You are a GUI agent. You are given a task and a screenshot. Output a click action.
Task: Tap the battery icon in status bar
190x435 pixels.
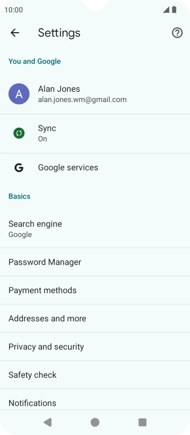click(x=174, y=10)
